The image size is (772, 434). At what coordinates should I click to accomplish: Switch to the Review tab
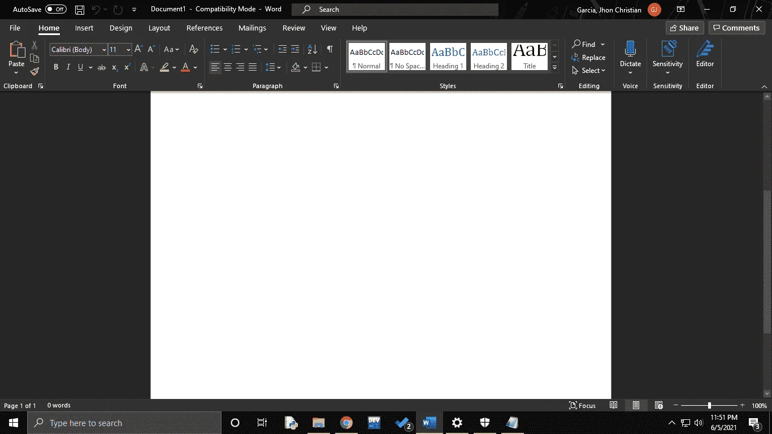pos(294,28)
